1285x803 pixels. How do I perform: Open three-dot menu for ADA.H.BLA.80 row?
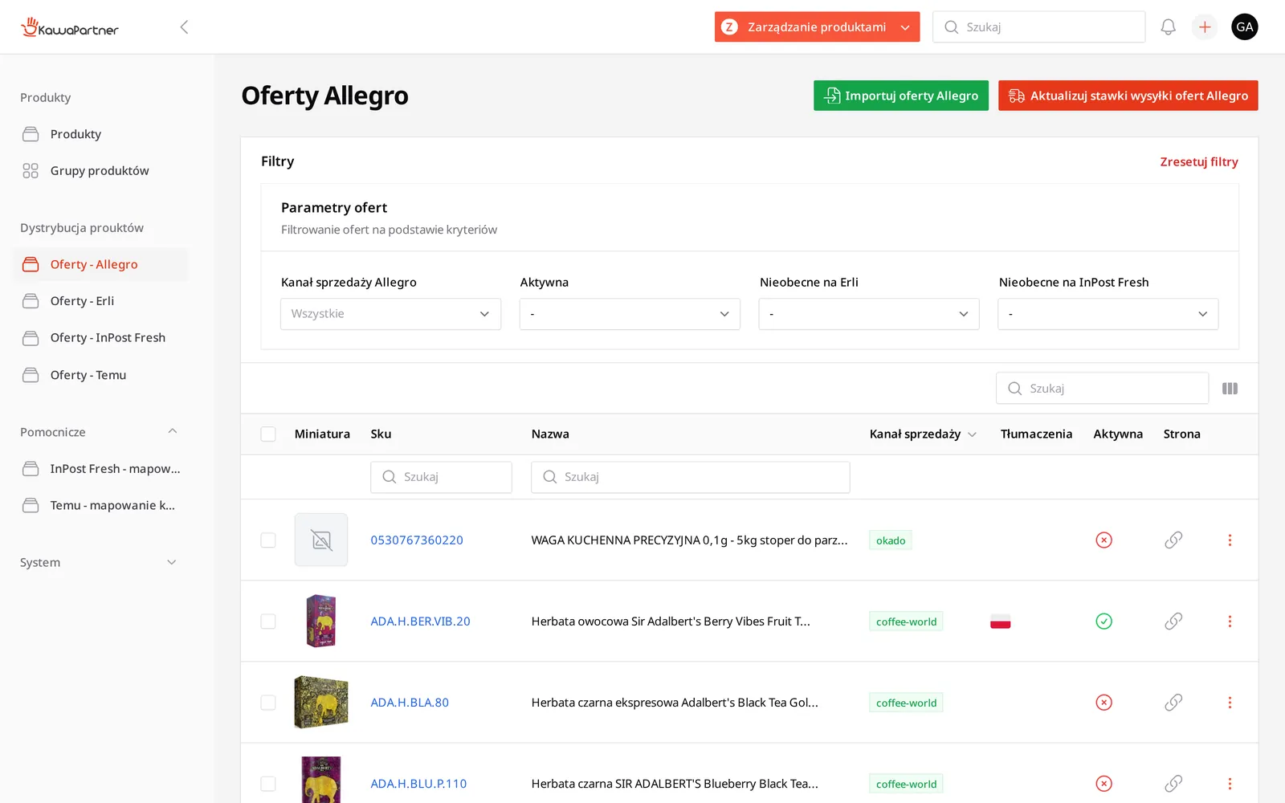(1230, 703)
